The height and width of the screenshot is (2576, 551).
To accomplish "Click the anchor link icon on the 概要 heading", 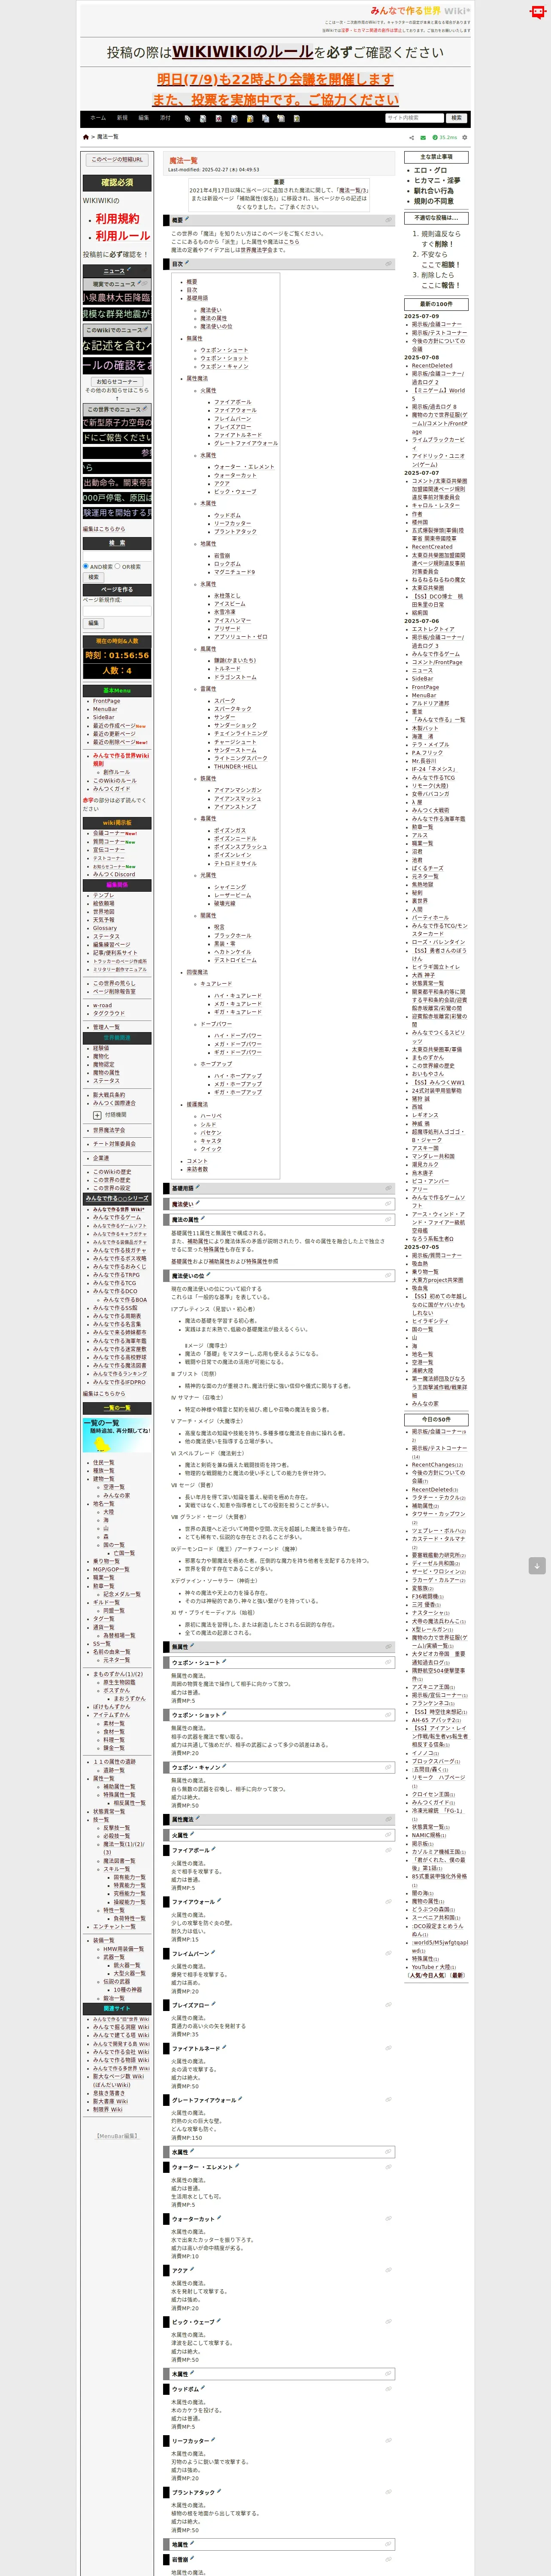I will pos(389,220).
